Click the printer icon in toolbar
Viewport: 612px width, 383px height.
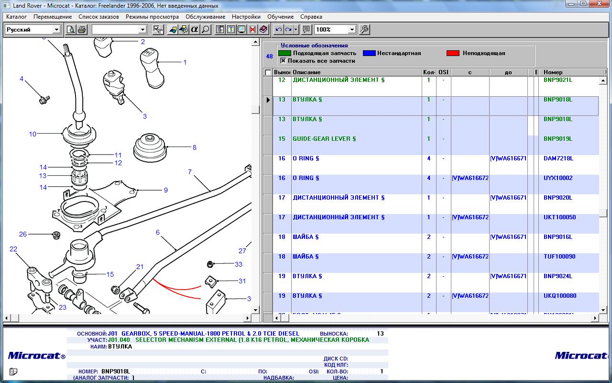[x=82, y=30]
